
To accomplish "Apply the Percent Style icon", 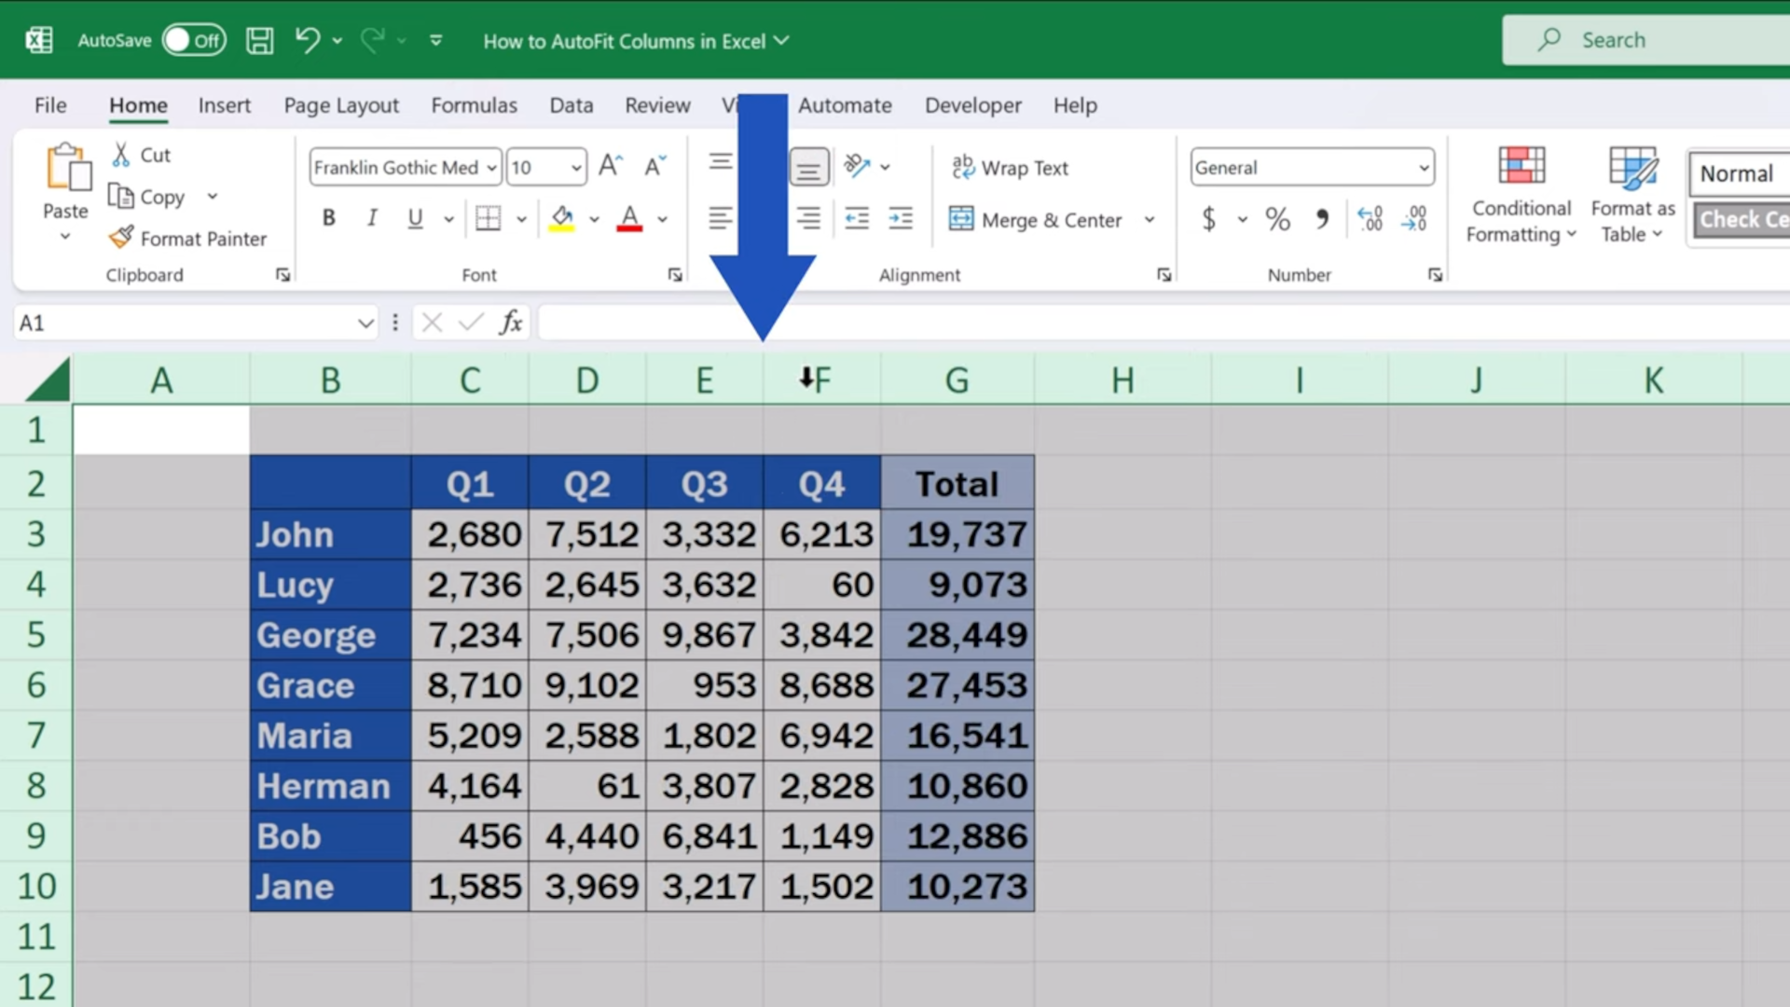I will coord(1277,218).
